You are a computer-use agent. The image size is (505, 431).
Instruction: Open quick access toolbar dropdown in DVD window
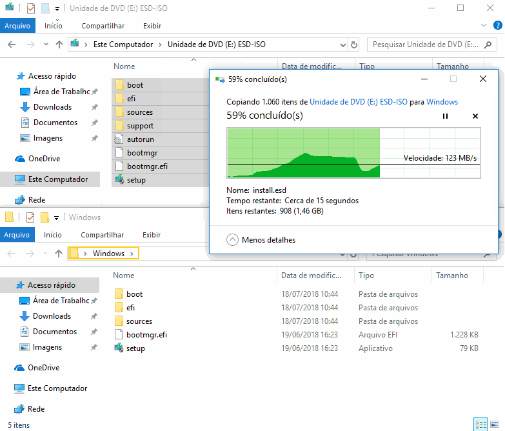click(x=57, y=8)
